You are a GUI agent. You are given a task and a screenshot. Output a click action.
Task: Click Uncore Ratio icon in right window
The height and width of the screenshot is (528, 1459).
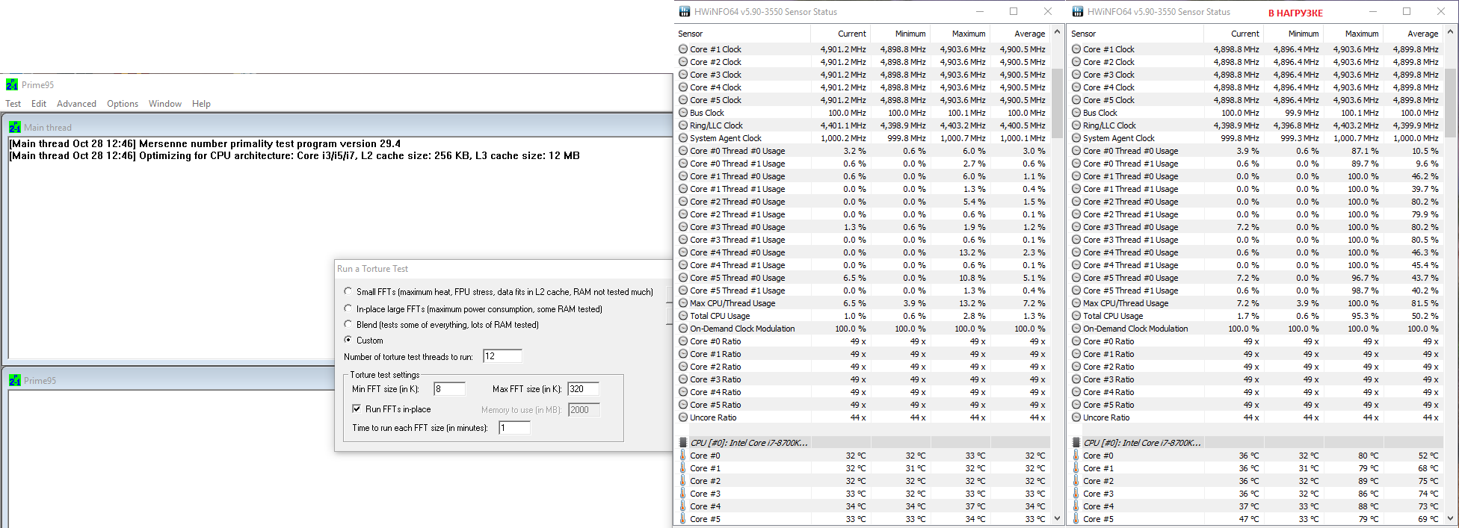tap(1076, 417)
